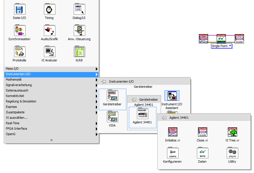Select the Konnektivität menu entry
Image resolution: width=254 pixels, height=173 pixels.
[51, 96]
